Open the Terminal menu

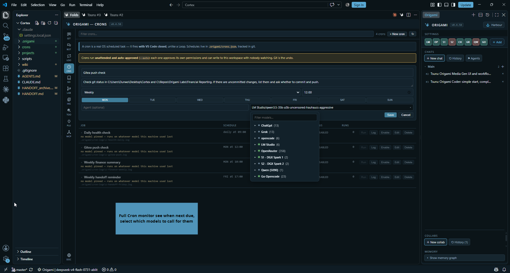86,5
